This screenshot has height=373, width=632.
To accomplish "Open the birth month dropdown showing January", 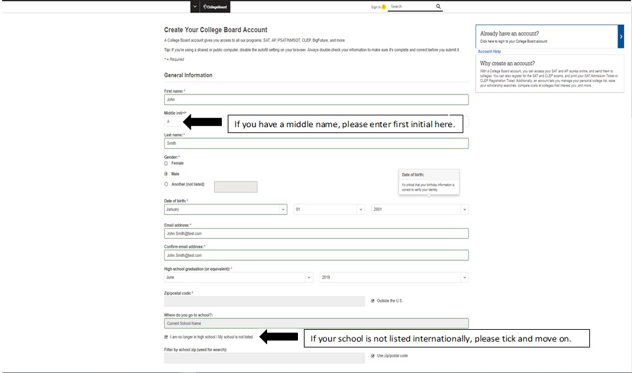I will [x=225, y=210].
